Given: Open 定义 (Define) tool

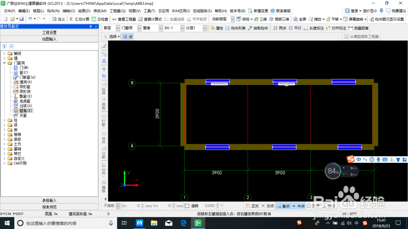Looking at the screenshot, I should (58, 19).
